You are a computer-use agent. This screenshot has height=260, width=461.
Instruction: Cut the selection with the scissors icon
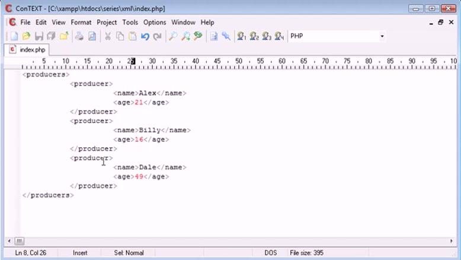pyautogui.click(x=108, y=36)
